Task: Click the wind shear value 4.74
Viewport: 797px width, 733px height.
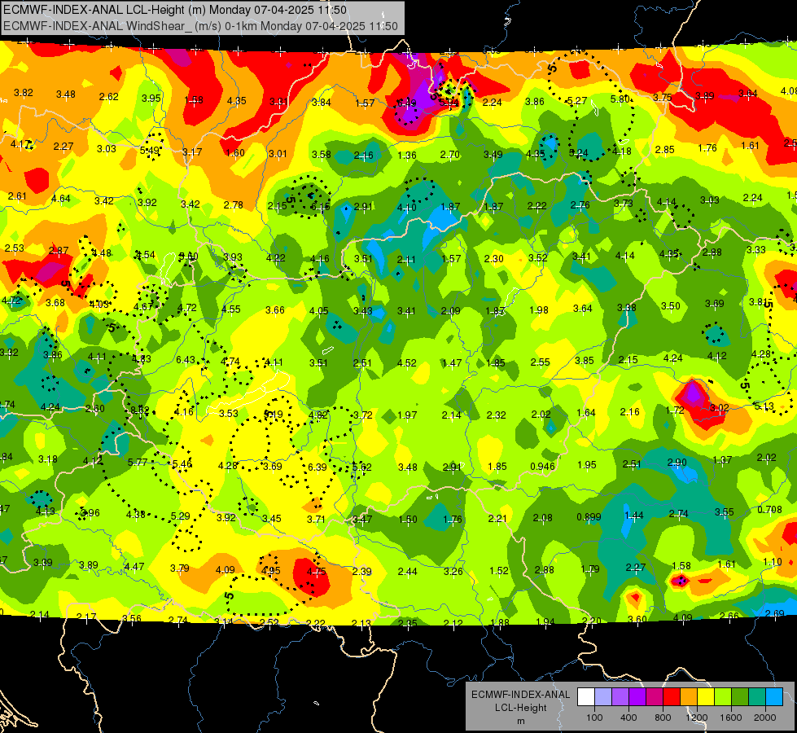Action: [230, 361]
